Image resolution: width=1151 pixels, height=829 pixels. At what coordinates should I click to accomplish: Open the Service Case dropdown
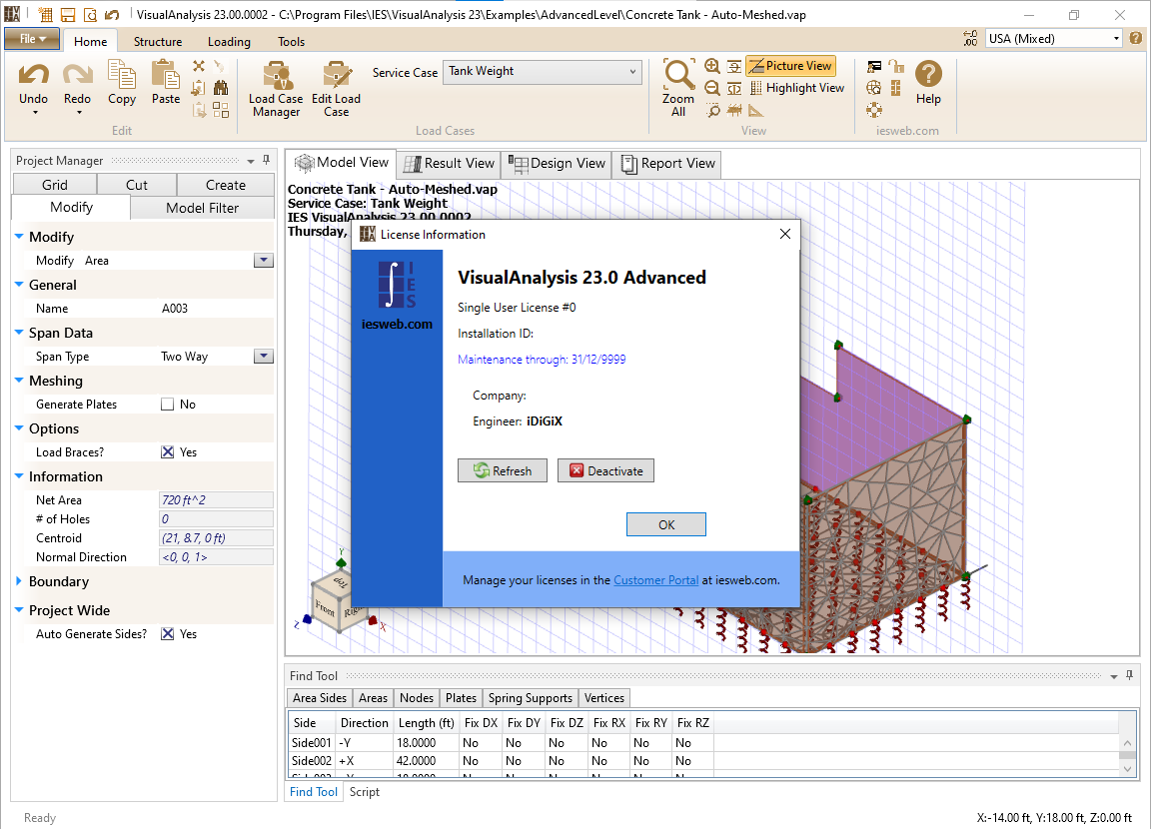pyautogui.click(x=632, y=72)
